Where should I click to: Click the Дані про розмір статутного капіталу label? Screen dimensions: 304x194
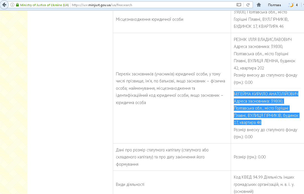[162, 157]
